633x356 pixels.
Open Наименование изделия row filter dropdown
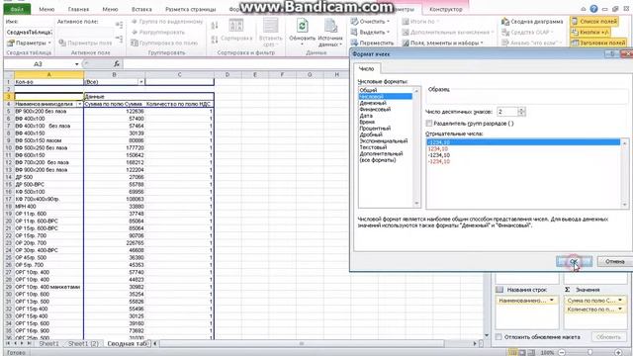(x=79, y=104)
